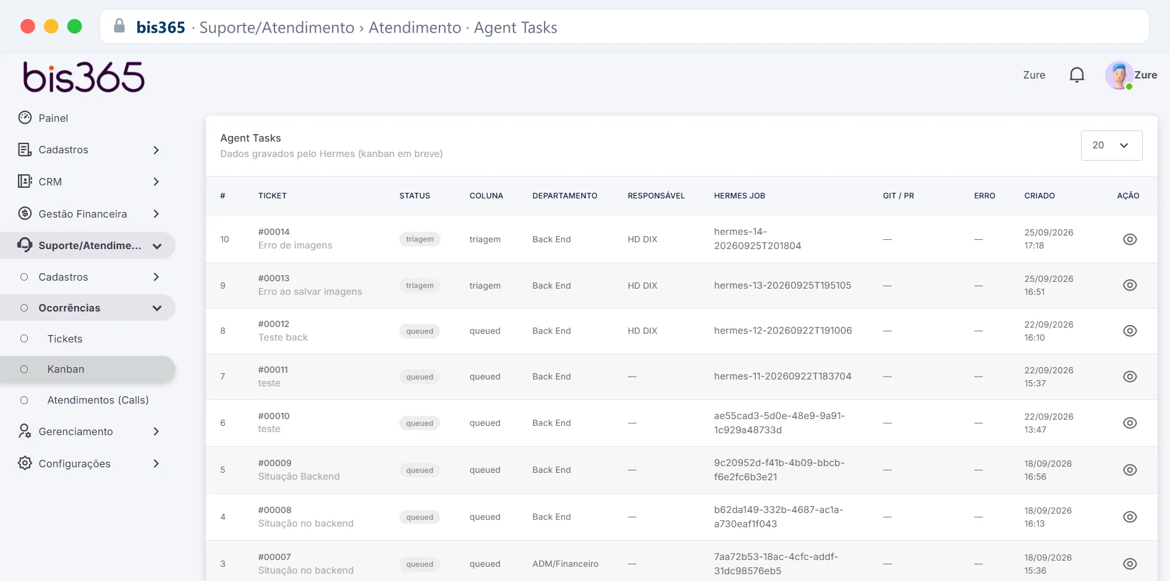1170x581 pixels.
Task: Open the notifications bell
Action: click(x=1077, y=75)
